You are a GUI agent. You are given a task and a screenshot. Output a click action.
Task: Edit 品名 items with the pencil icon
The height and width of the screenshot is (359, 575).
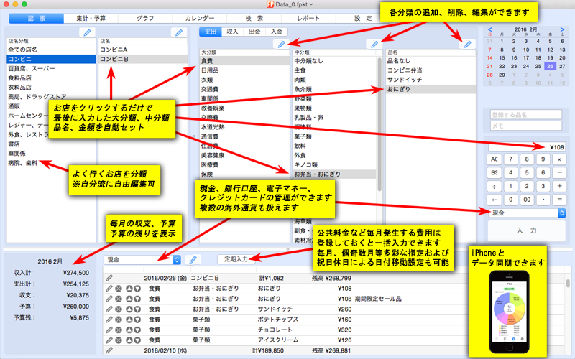(468, 45)
